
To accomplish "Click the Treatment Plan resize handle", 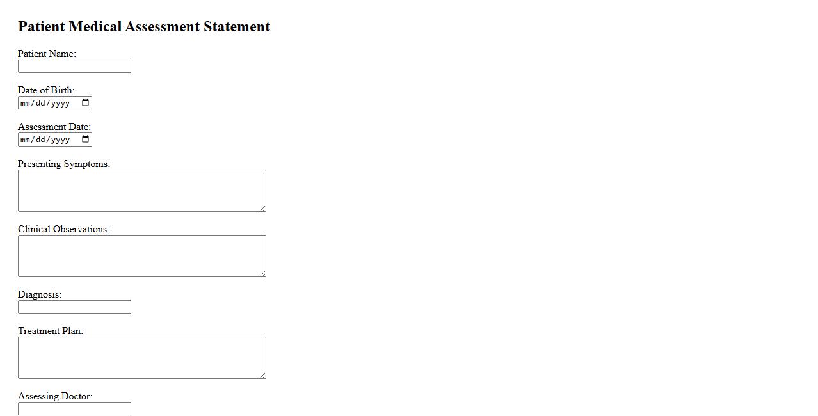I will point(262,375).
